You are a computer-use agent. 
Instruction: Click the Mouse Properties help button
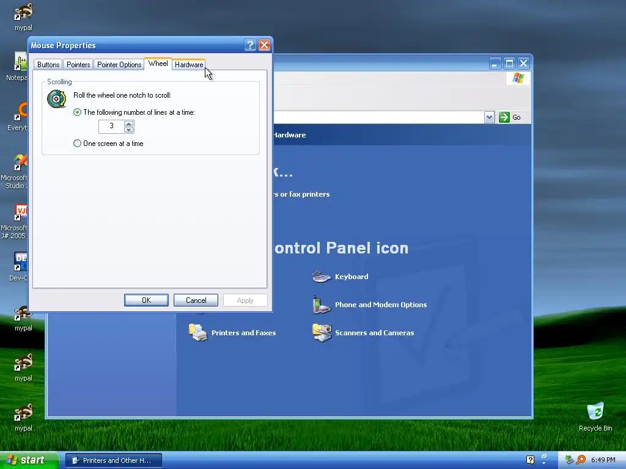(x=250, y=45)
